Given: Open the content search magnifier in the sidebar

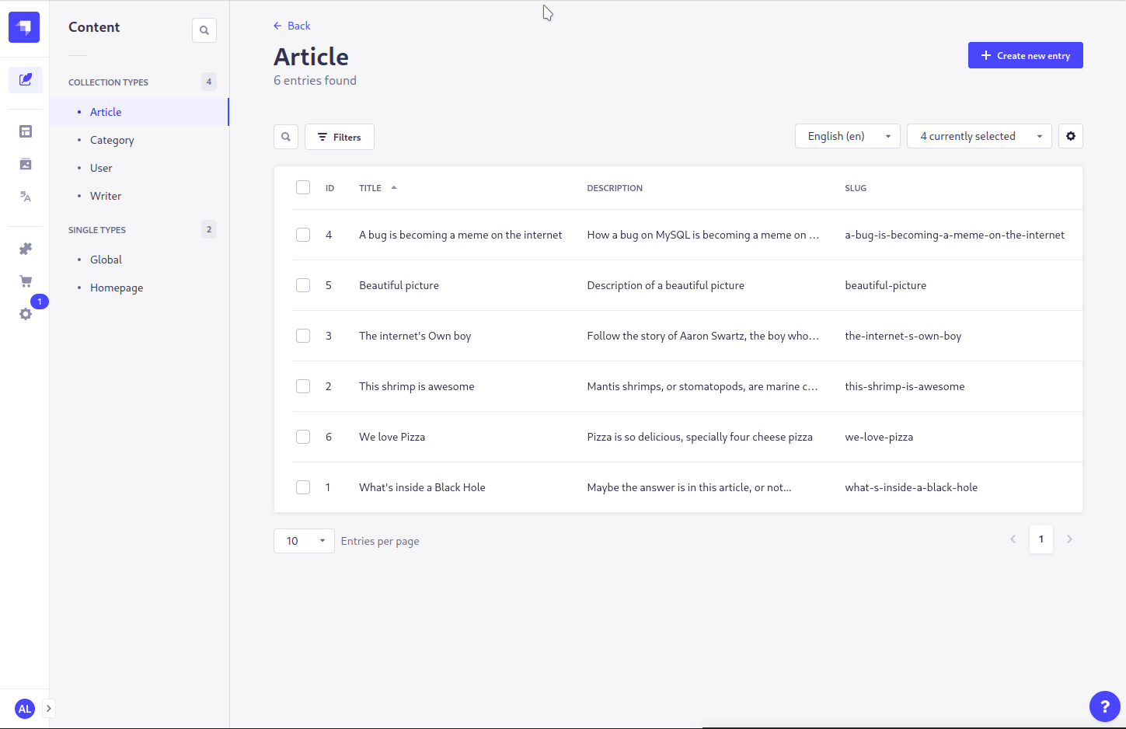Looking at the screenshot, I should [204, 30].
